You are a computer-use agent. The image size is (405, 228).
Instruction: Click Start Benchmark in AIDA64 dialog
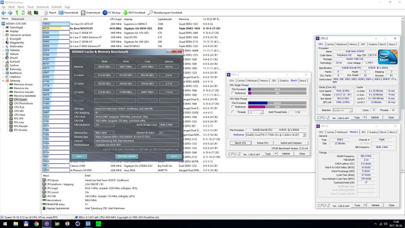click(127, 156)
